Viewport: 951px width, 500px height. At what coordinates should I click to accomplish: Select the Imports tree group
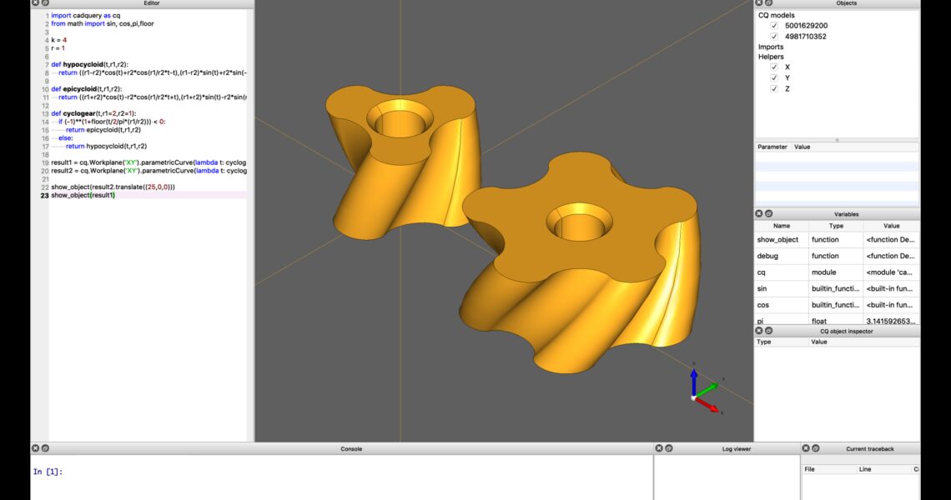pyautogui.click(x=771, y=47)
